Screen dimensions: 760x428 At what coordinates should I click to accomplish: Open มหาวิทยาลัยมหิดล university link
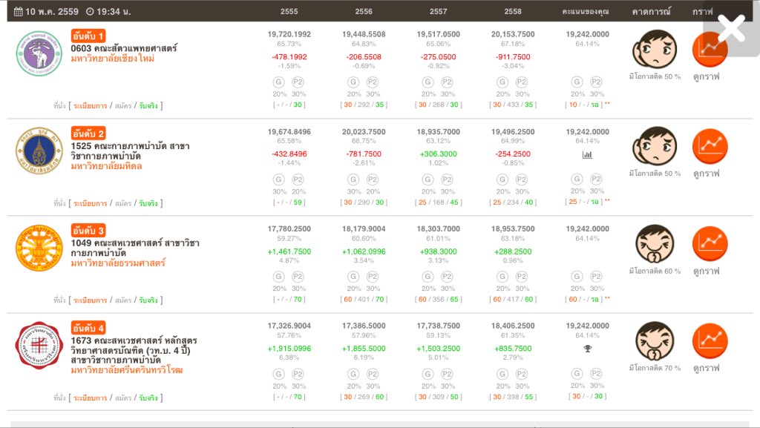(x=106, y=166)
